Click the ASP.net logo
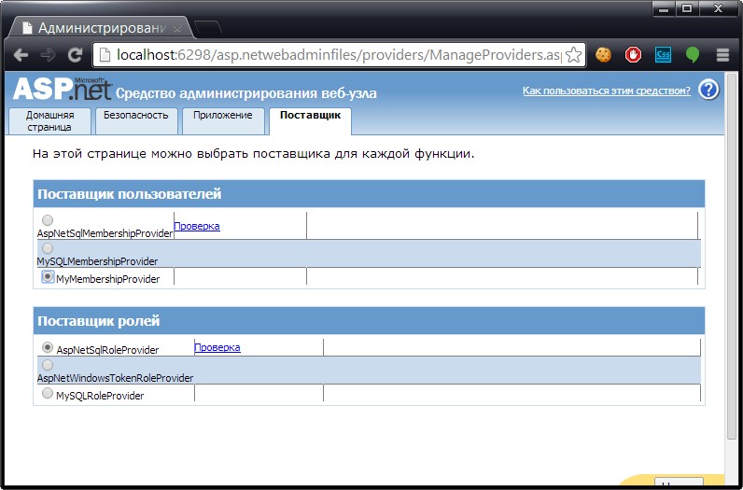743x490 pixels. pyautogui.click(x=63, y=89)
